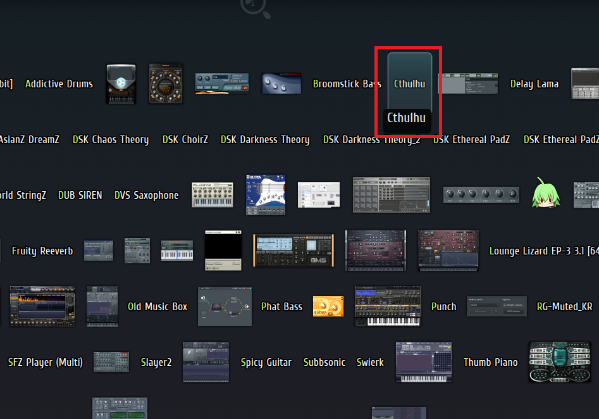
Task: Open the Slayer white guitar thumbnail
Action: pos(266,195)
